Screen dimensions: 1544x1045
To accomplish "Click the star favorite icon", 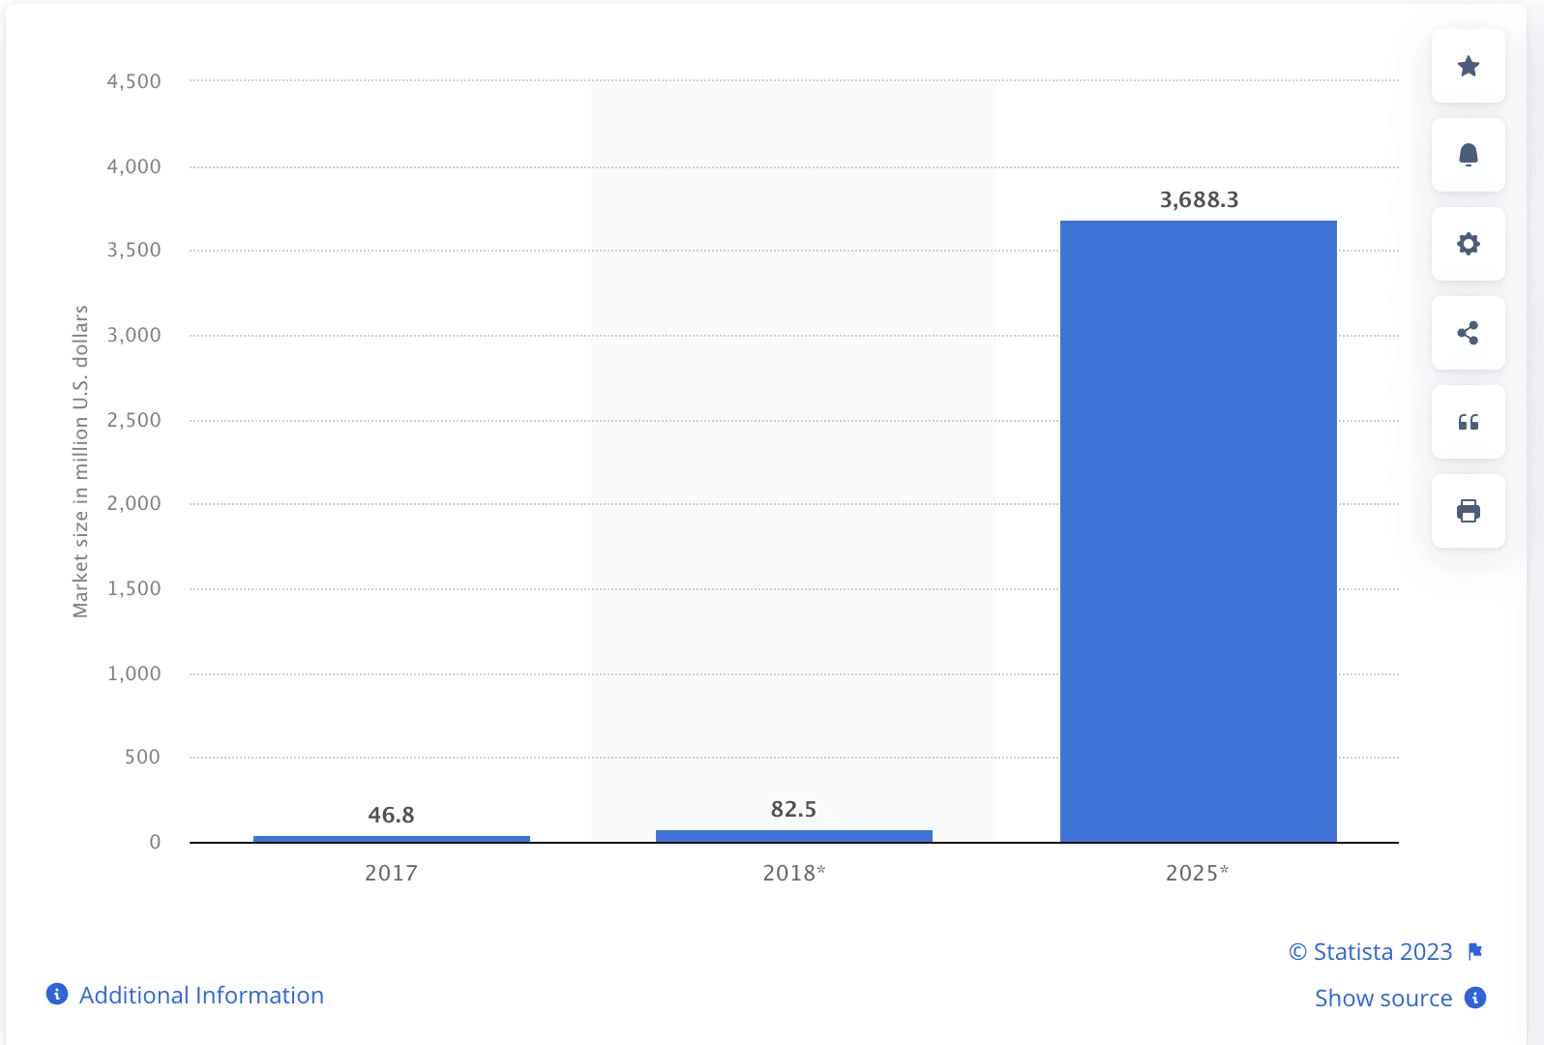I will [x=1468, y=66].
